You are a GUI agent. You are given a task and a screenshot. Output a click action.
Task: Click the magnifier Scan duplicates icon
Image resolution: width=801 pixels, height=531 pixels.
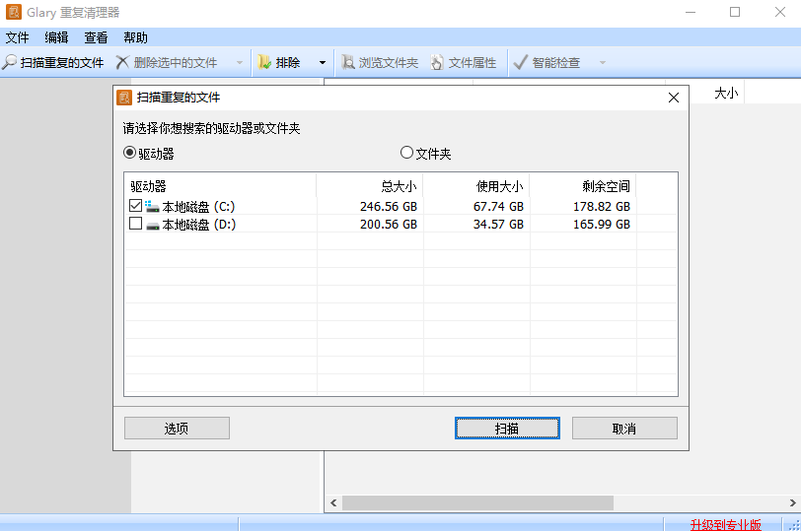[9, 62]
